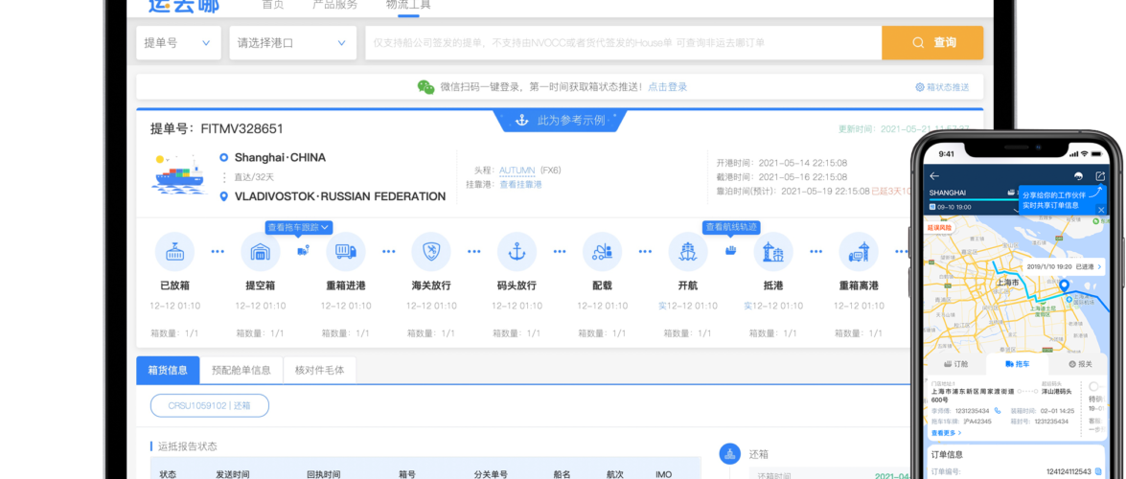
Task: Click the bill of lading search input
Action: point(623,43)
